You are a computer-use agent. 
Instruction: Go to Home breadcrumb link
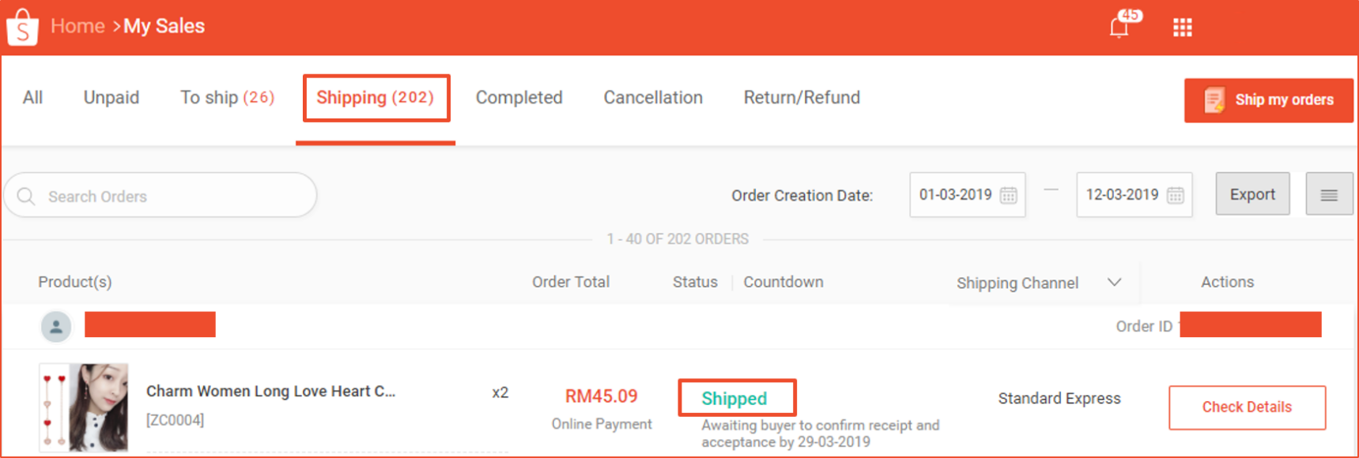pyautogui.click(x=77, y=26)
